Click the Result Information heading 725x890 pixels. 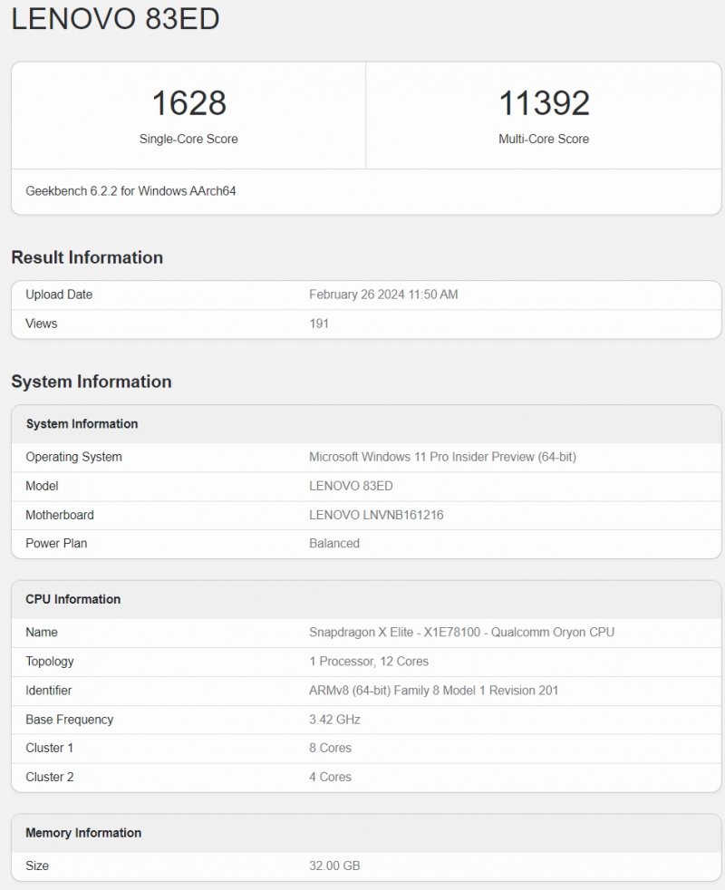pos(86,257)
